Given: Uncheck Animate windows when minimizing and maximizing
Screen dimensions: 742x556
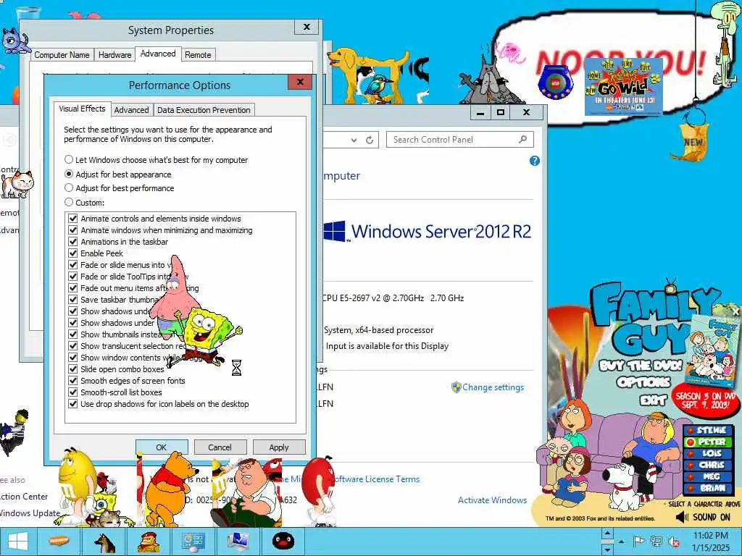Looking at the screenshot, I should point(73,230).
